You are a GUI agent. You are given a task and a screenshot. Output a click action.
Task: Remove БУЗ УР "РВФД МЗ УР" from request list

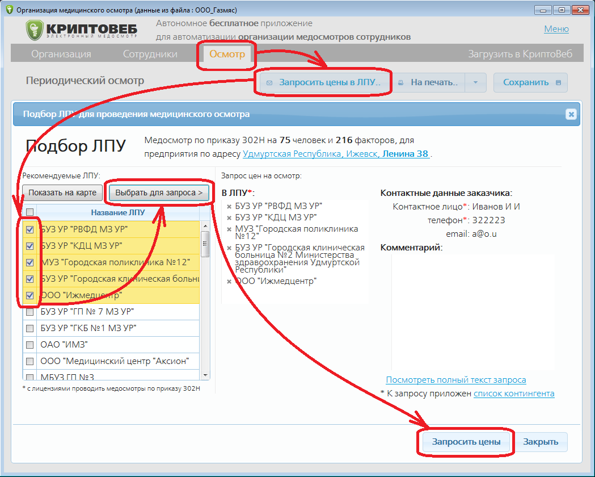click(229, 207)
